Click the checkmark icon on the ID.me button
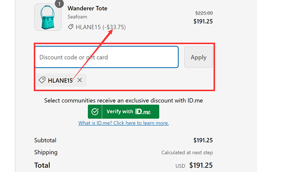 [x=95, y=111]
